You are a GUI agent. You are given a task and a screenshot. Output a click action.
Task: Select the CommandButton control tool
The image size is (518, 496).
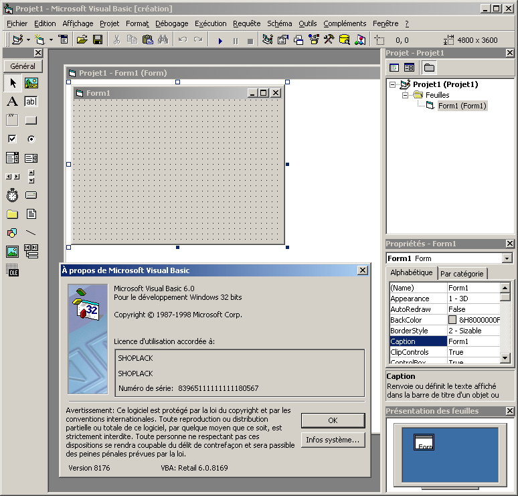click(31, 120)
